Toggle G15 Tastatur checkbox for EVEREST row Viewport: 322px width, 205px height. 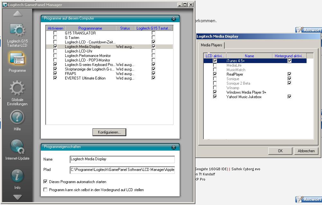click(x=153, y=78)
